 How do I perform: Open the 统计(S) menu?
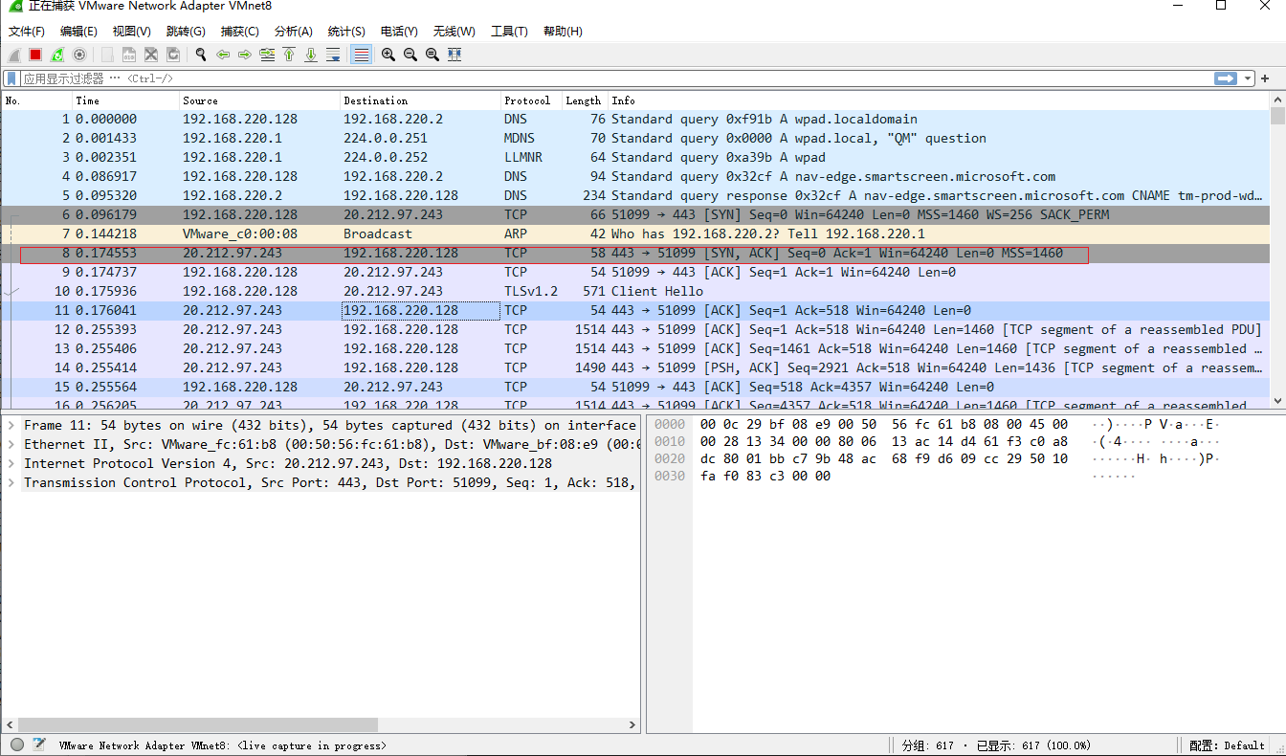pyautogui.click(x=346, y=32)
